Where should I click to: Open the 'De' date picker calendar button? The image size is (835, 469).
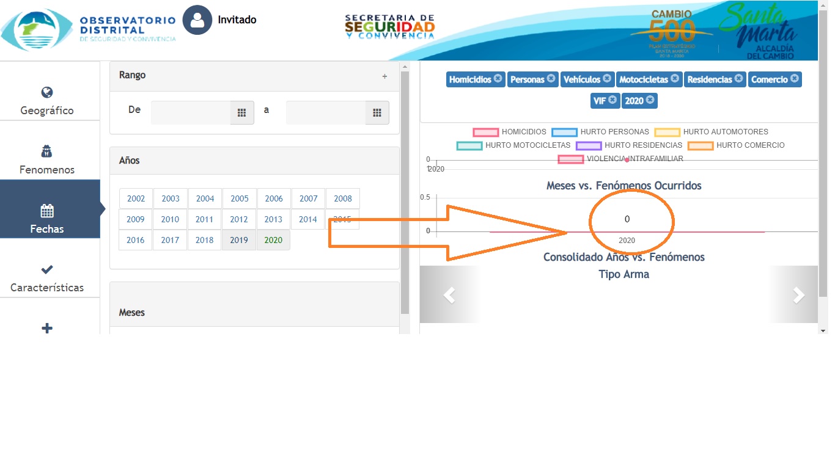pos(242,112)
